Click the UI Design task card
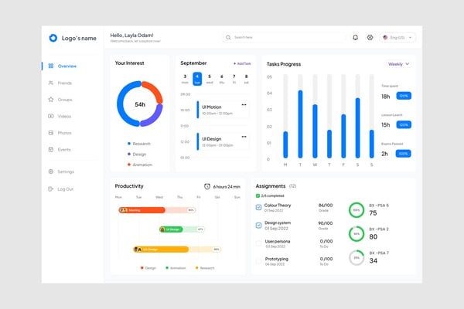The height and width of the screenshot is (309, 464). [223, 141]
